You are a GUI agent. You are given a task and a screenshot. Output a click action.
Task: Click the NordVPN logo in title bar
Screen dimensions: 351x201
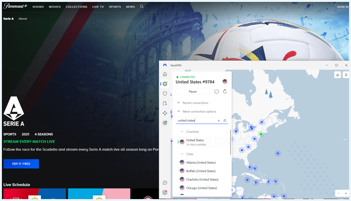tap(165, 65)
